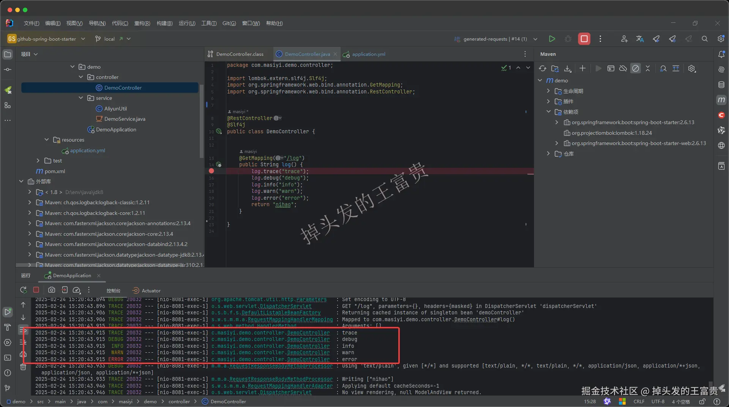Open the Commit tool window

(x=8, y=69)
